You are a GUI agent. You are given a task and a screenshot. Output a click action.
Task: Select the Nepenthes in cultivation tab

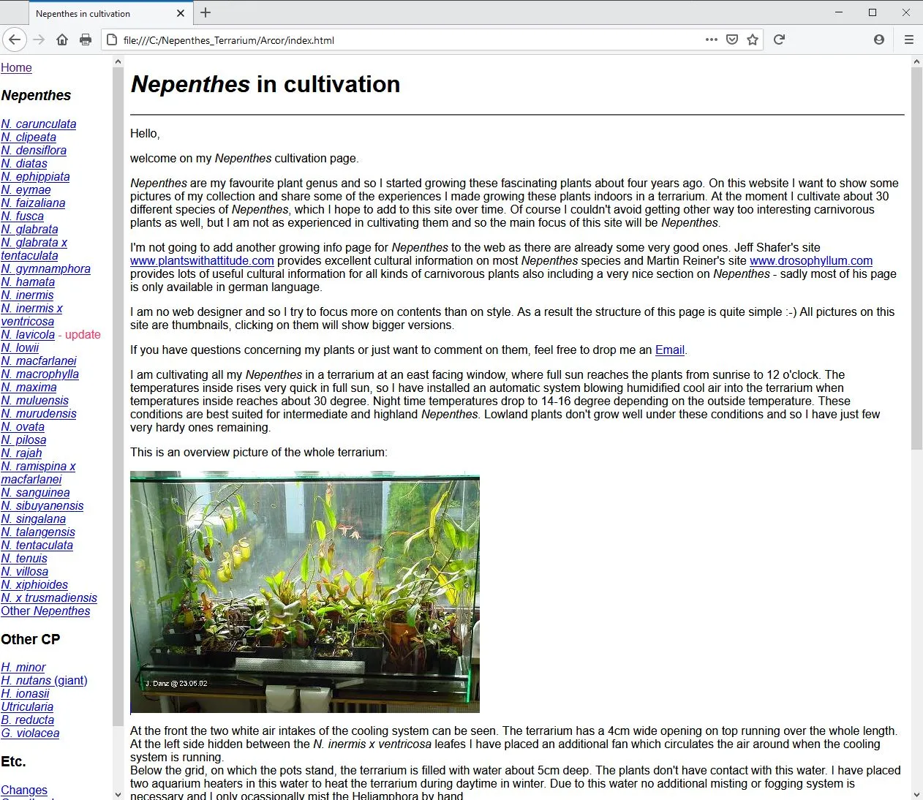click(x=95, y=13)
